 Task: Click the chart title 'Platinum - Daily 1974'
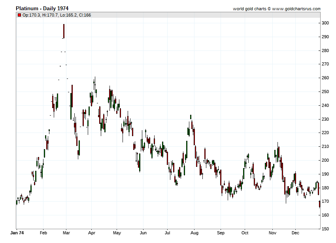42,8
